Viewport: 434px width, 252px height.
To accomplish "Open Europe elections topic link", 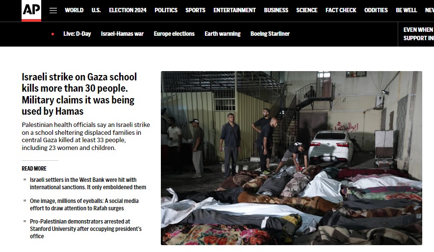I will click(x=174, y=34).
